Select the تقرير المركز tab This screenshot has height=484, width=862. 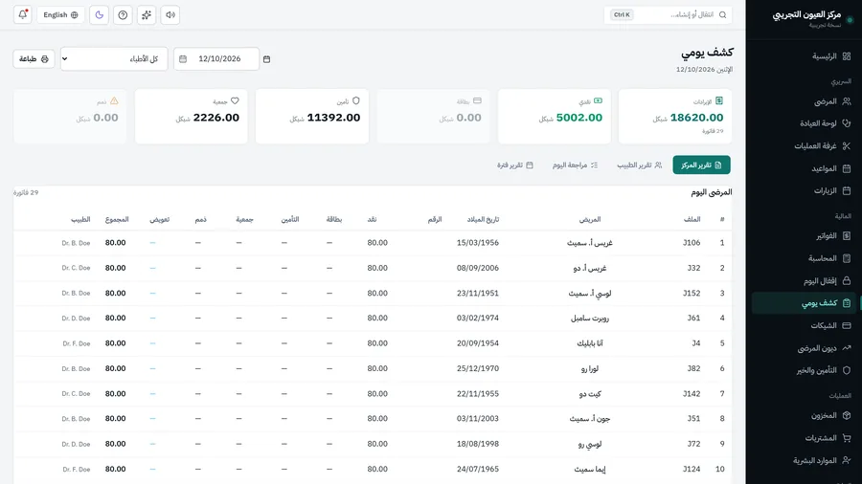[x=701, y=165]
